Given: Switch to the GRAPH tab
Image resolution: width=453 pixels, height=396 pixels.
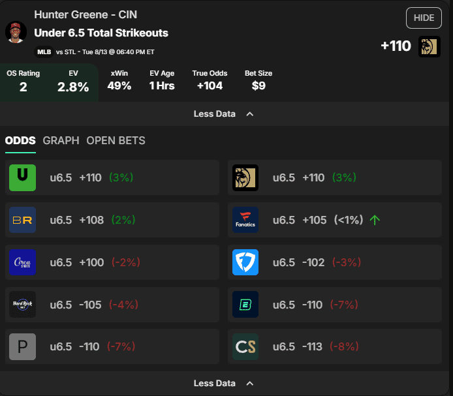Looking at the screenshot, I should (61, 141).
